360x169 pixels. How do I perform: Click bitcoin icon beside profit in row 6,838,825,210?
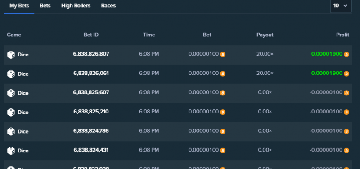point(346,112)
